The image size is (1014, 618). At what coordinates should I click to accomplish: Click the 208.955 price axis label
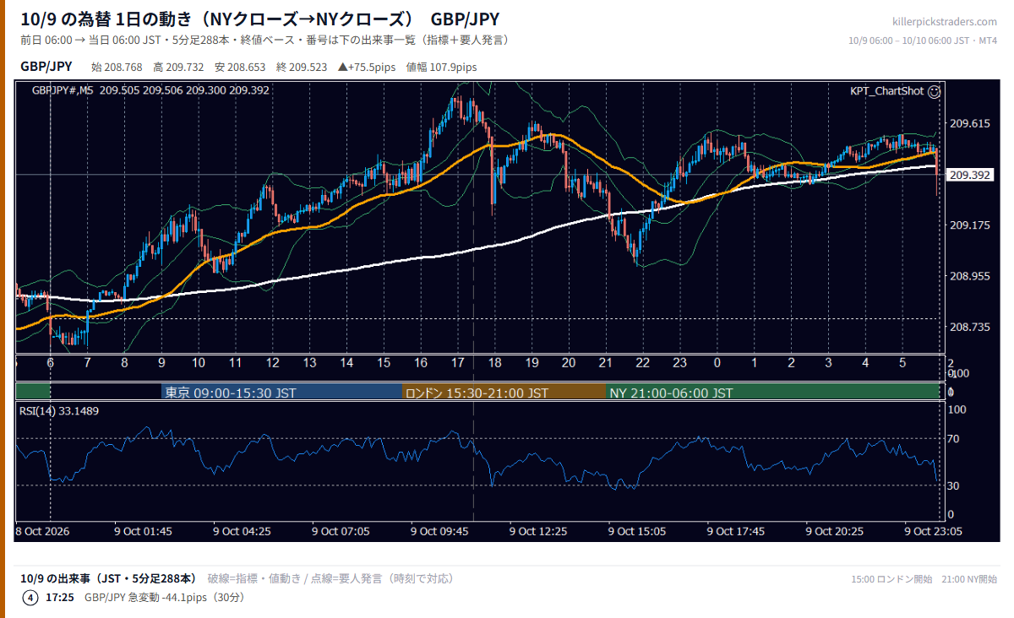(x=969, y=276)
